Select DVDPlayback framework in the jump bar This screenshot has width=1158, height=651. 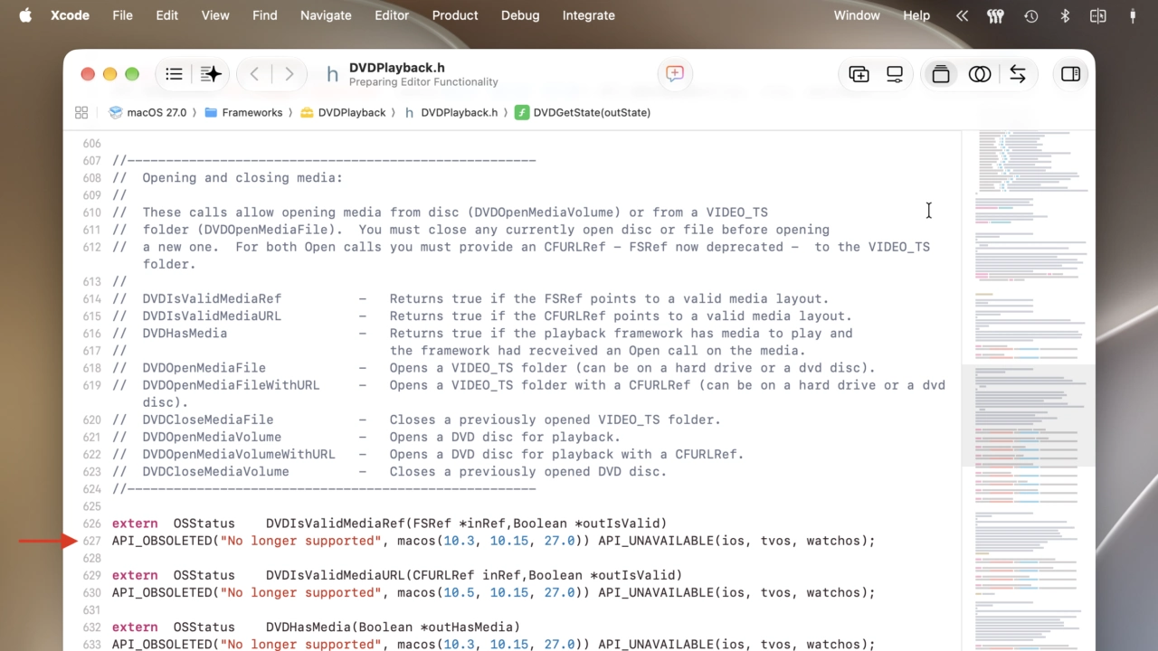click(352, 112)
